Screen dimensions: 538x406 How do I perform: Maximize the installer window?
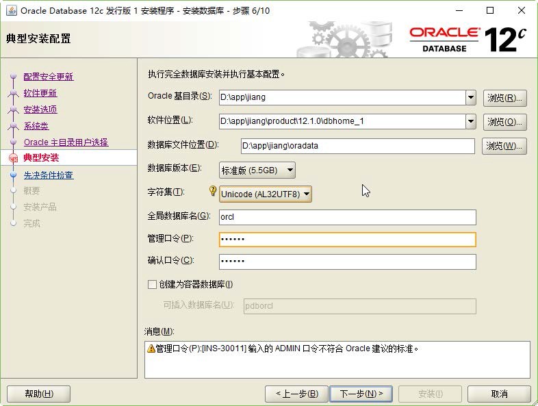click(490, 11)
